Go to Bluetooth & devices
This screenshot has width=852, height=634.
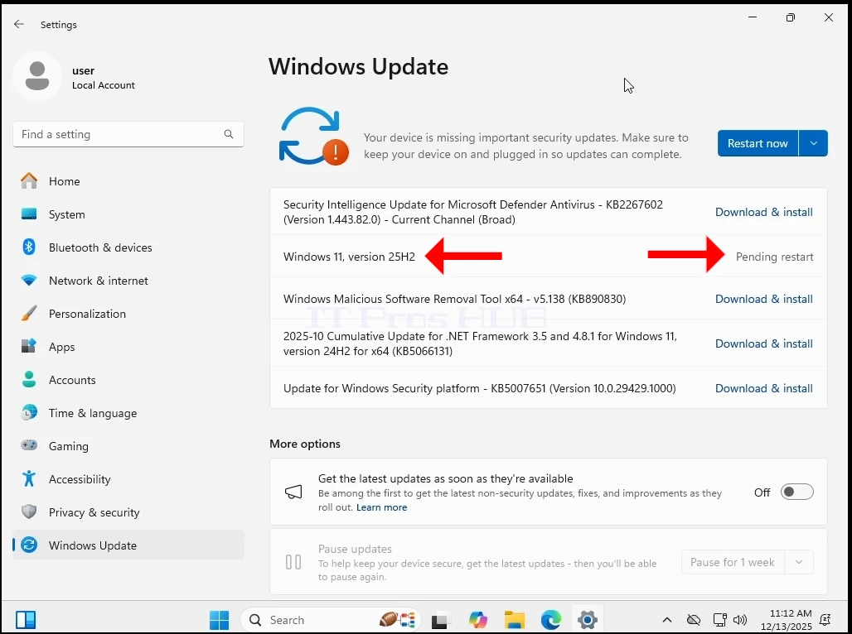[x=128, y=247]
